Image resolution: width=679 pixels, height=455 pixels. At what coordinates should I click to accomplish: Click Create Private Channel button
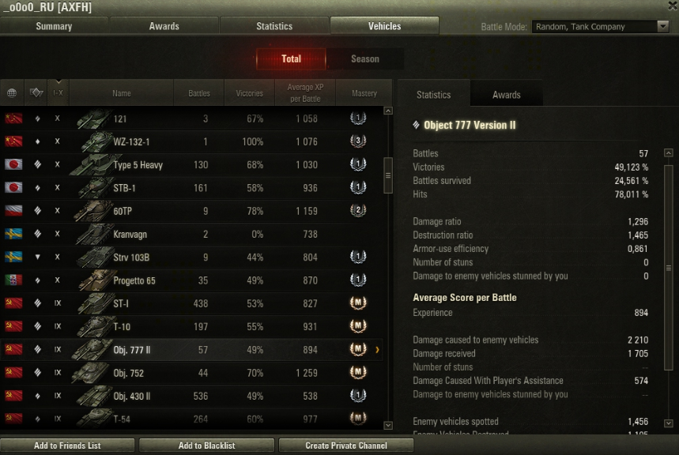click(x=346, y=446)
